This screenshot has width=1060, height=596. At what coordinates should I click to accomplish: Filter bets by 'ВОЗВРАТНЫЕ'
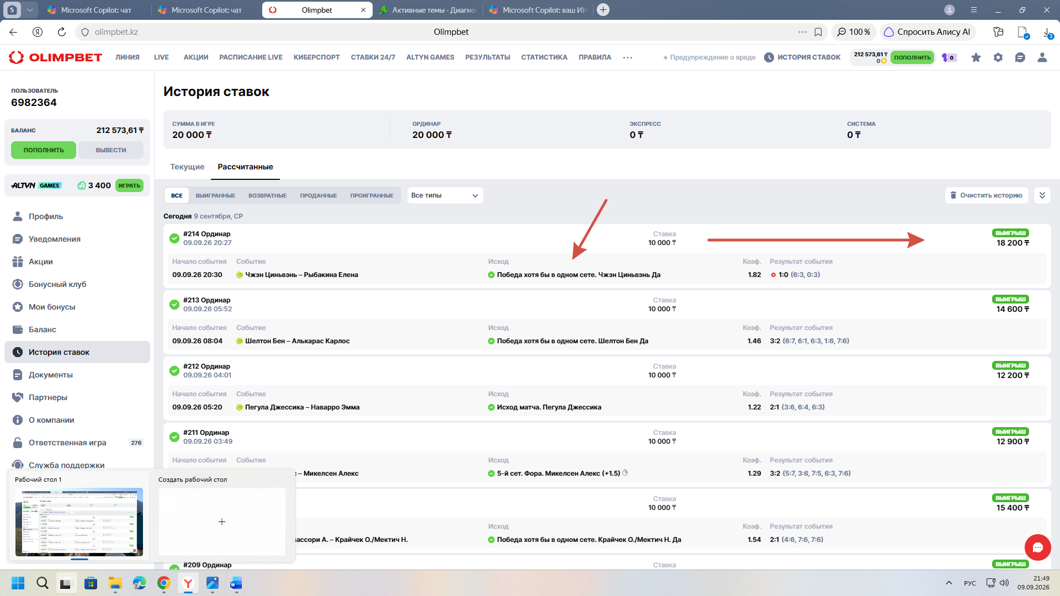[x=267, y=195]
